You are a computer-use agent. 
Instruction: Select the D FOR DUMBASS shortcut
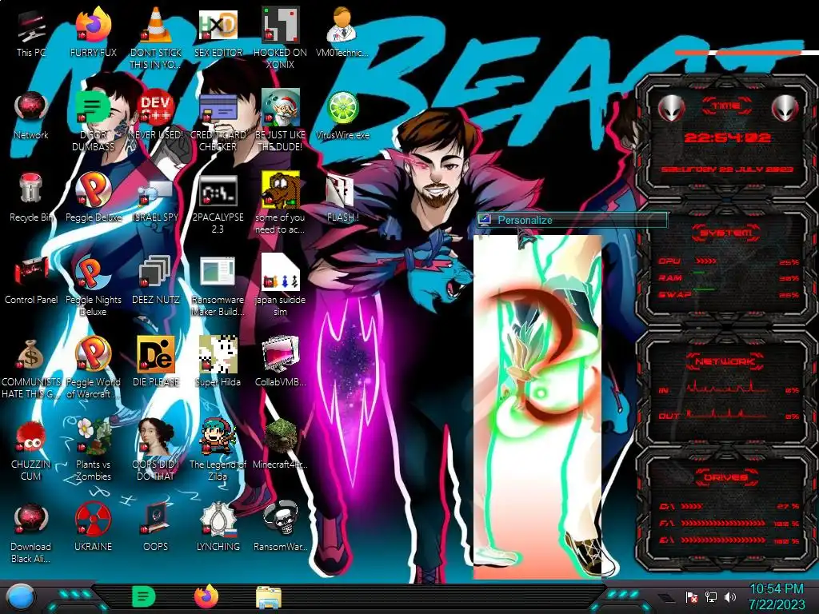pos(93,120)
